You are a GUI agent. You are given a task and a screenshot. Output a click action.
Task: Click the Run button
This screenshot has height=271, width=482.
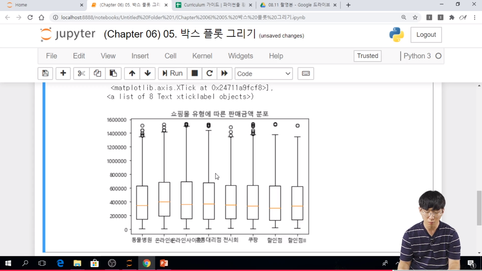pos(172,73)
